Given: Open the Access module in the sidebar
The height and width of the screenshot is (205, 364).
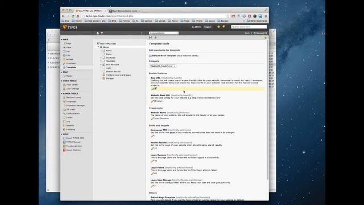Looking at the screenshot, I should coord(69,59).
